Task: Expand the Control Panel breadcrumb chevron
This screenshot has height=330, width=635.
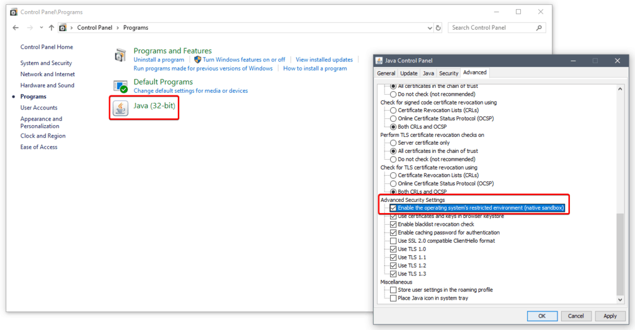Action: coord(73,28)
